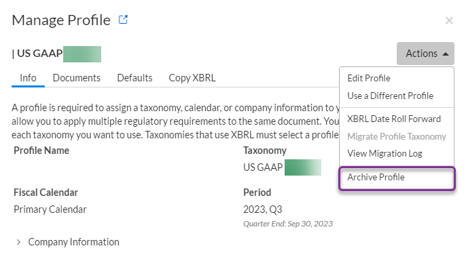Image resolution: width=466 pixels, height=261 pixels.
Task: Open profile in new window icon
Action: click(x=123, y=20)
